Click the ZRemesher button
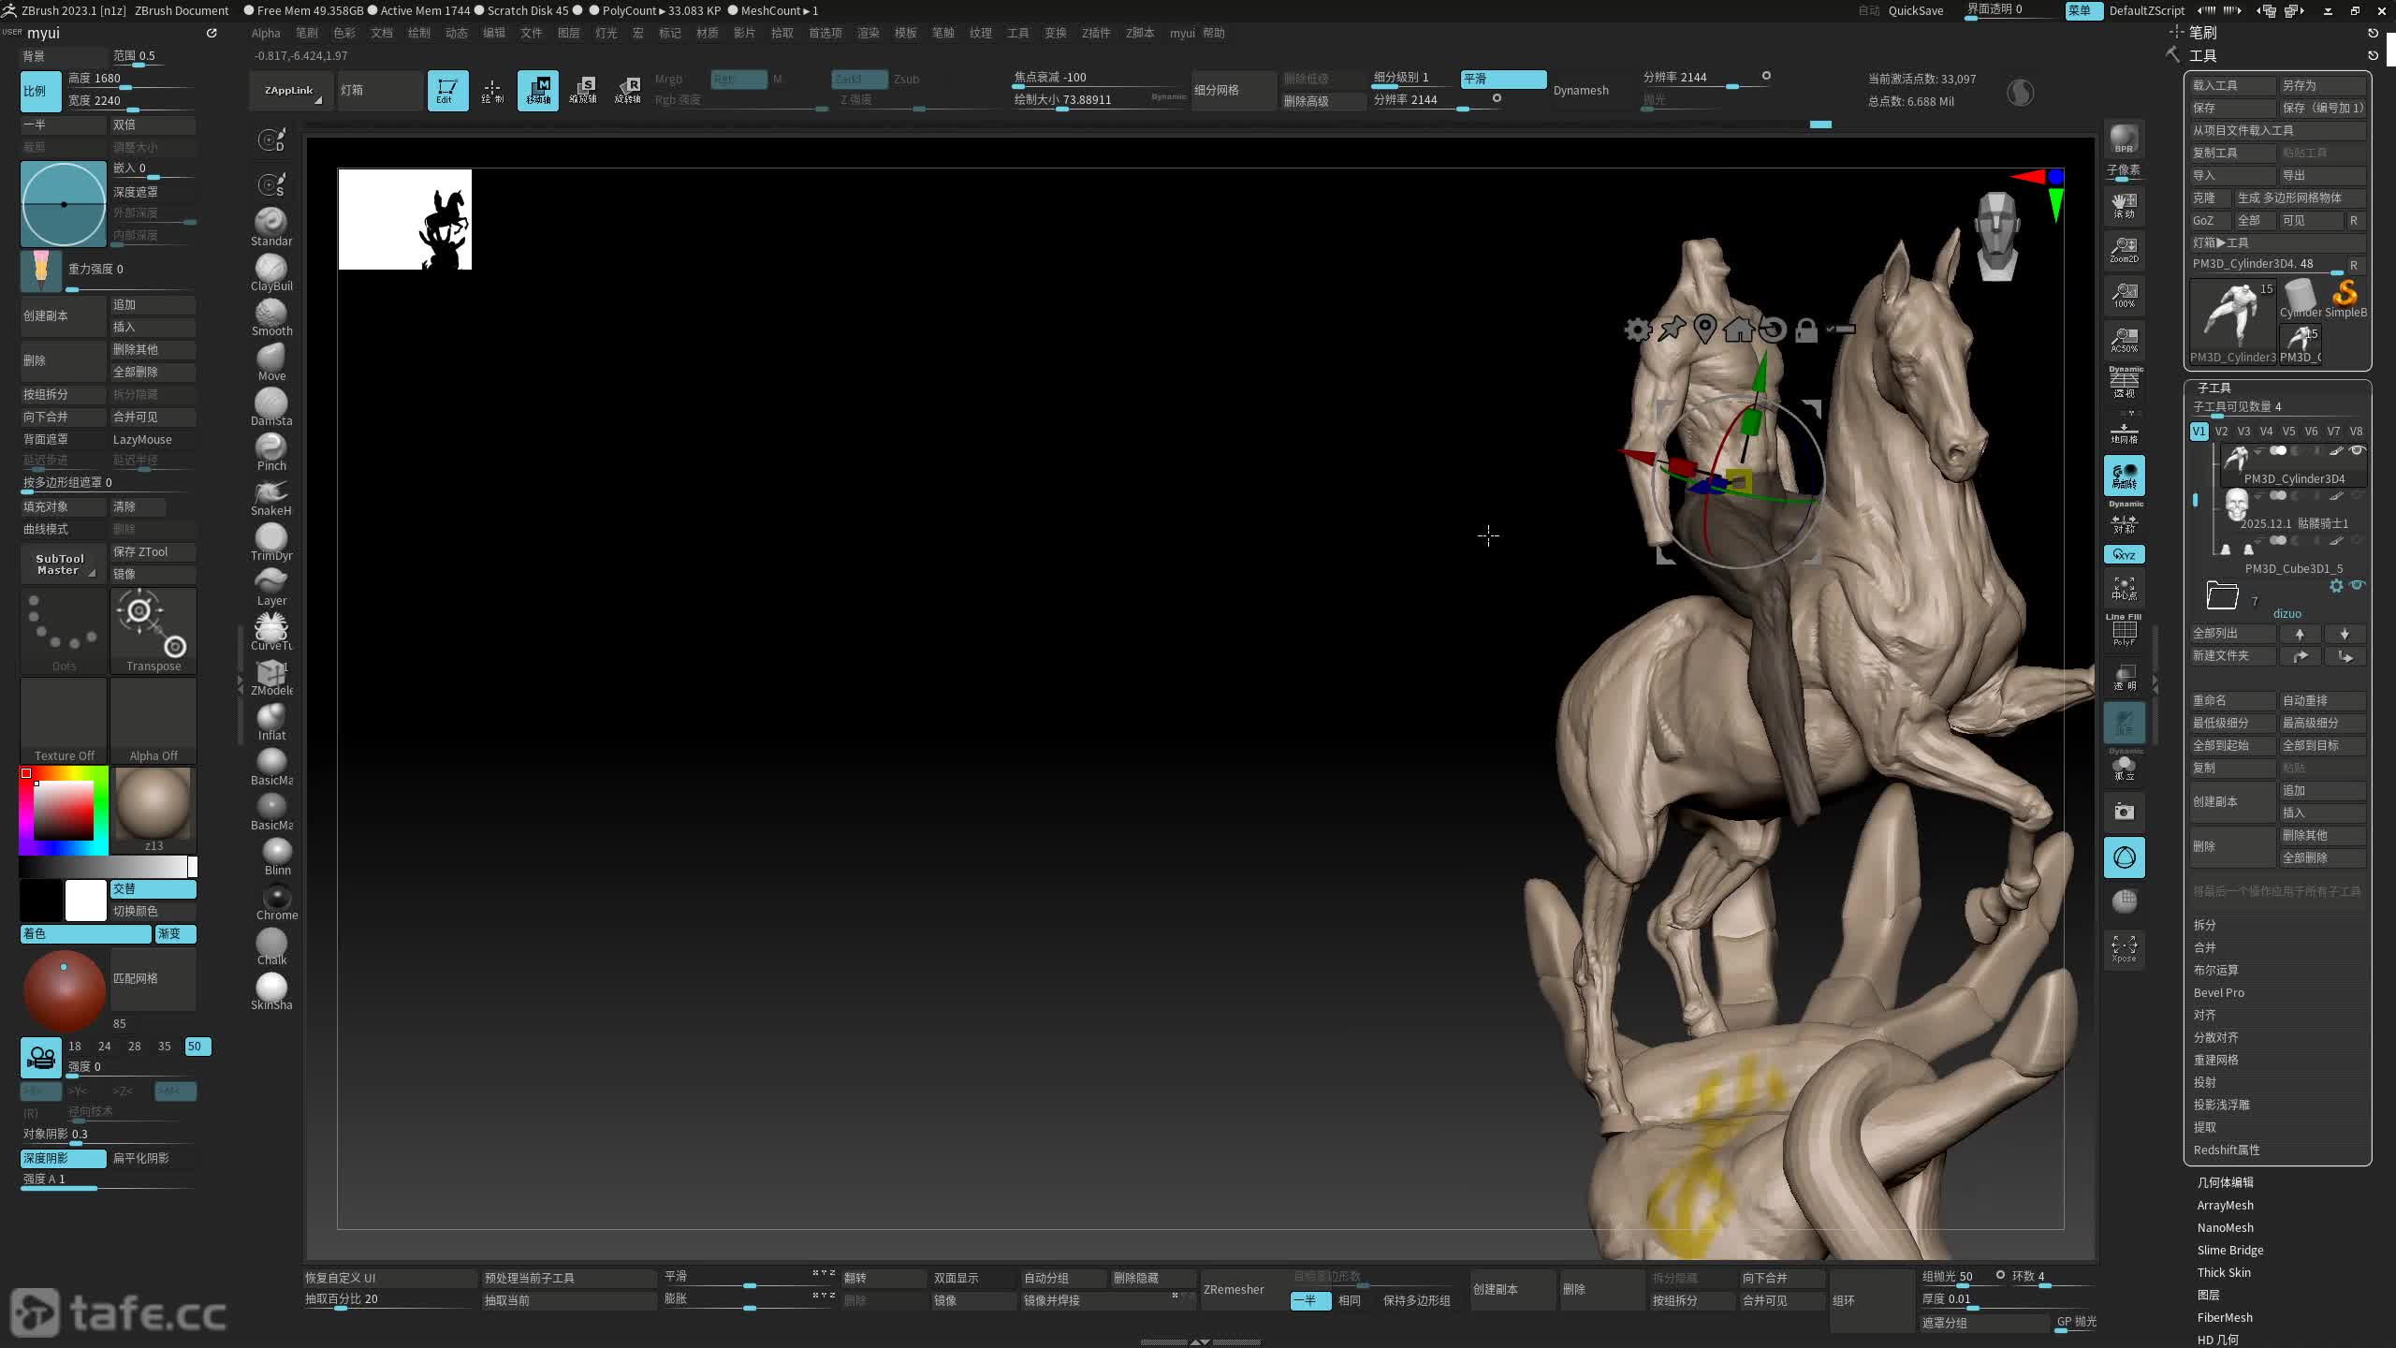The image size is (2396, 1348). click(1234, 1289)
